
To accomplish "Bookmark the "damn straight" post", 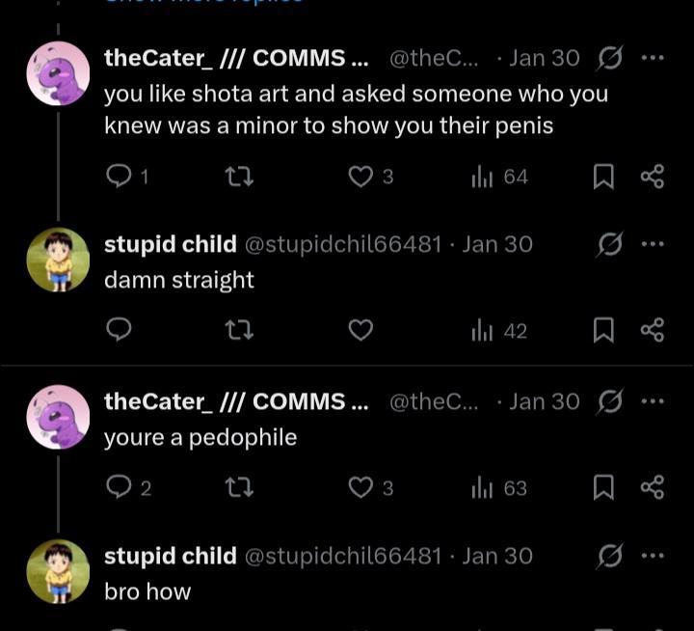I will tap(603, 331).
